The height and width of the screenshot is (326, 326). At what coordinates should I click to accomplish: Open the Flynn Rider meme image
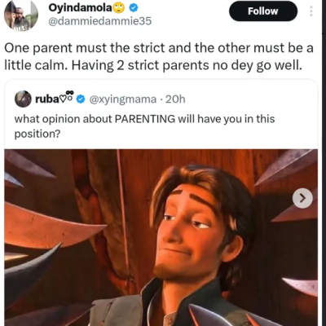coord(161,237)
